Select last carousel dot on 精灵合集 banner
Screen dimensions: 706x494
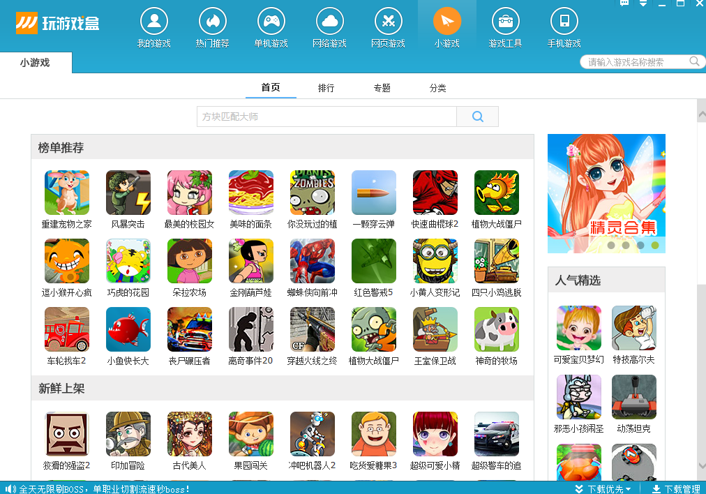click(654, 245)
